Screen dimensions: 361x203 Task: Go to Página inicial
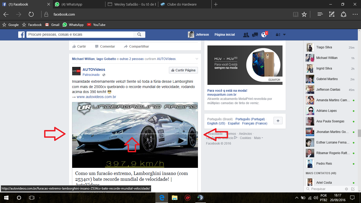(x=225, y=35)
